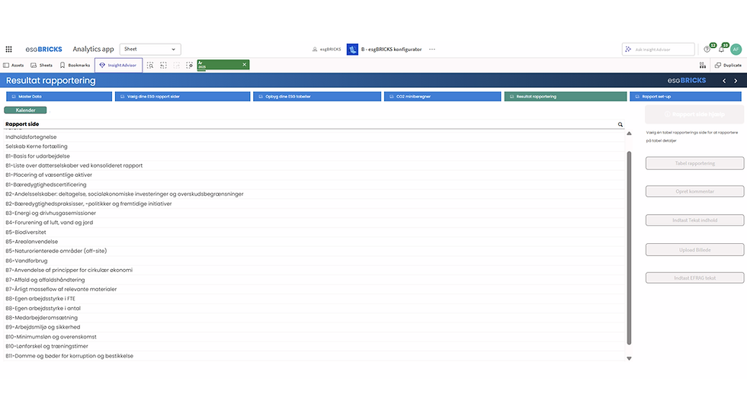Screen dimensions: 747x420
Task: Select Selskab Kerne fortælling row
Action: click(314, 146)
